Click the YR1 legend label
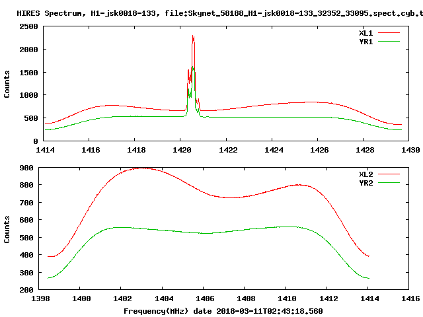This screenshot has height=317, width=423. pos(365,42)
